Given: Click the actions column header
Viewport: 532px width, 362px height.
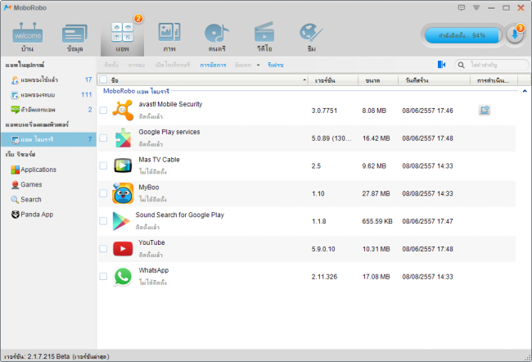Looking at the screenshot, I should tap(494, 80).
